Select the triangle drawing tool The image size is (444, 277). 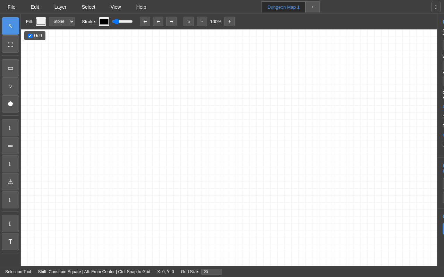(10, 182)
